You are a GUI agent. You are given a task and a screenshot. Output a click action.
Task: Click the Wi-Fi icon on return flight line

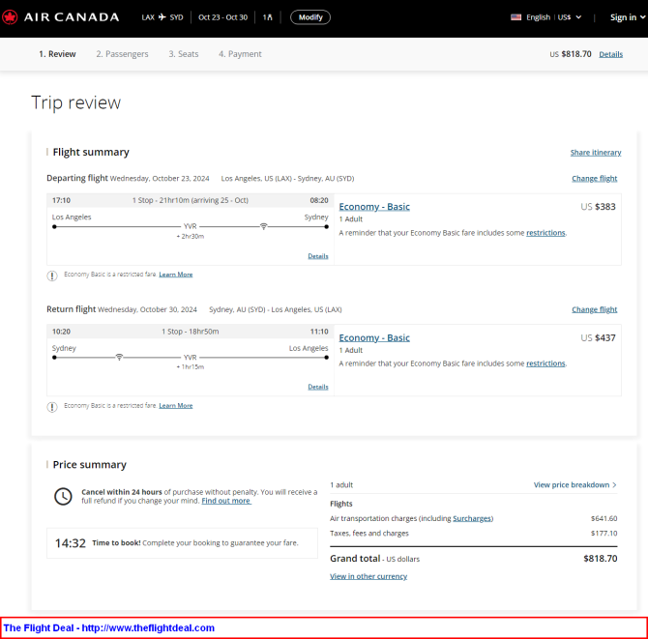[x=119, y=357]
